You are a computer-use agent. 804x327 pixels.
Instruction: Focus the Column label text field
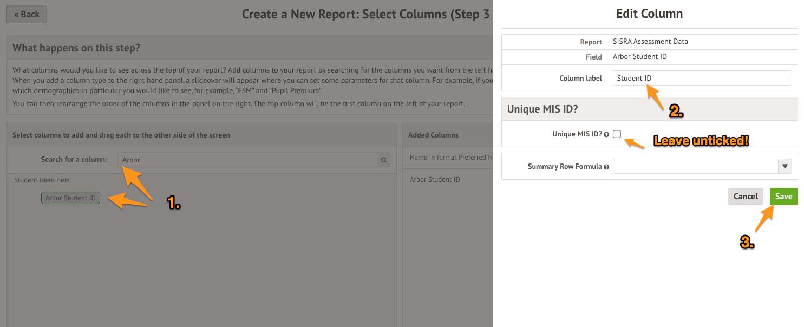(x=702, y=78)
